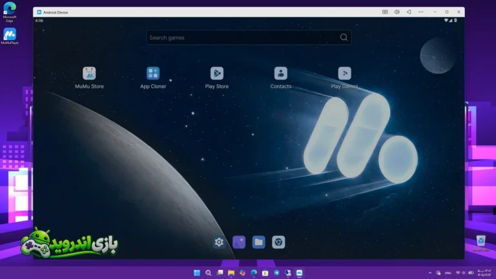The height and width of the screenshot is (279, 496).
Task: Open the three-dots more menu
Action: click(420, 12)
